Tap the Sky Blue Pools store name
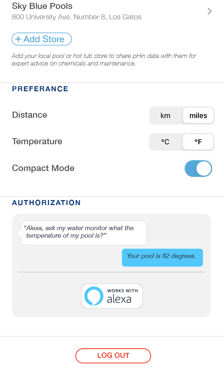Image resolution: width=224 pixels, height=379 pixels. click(x=42, y=6)
